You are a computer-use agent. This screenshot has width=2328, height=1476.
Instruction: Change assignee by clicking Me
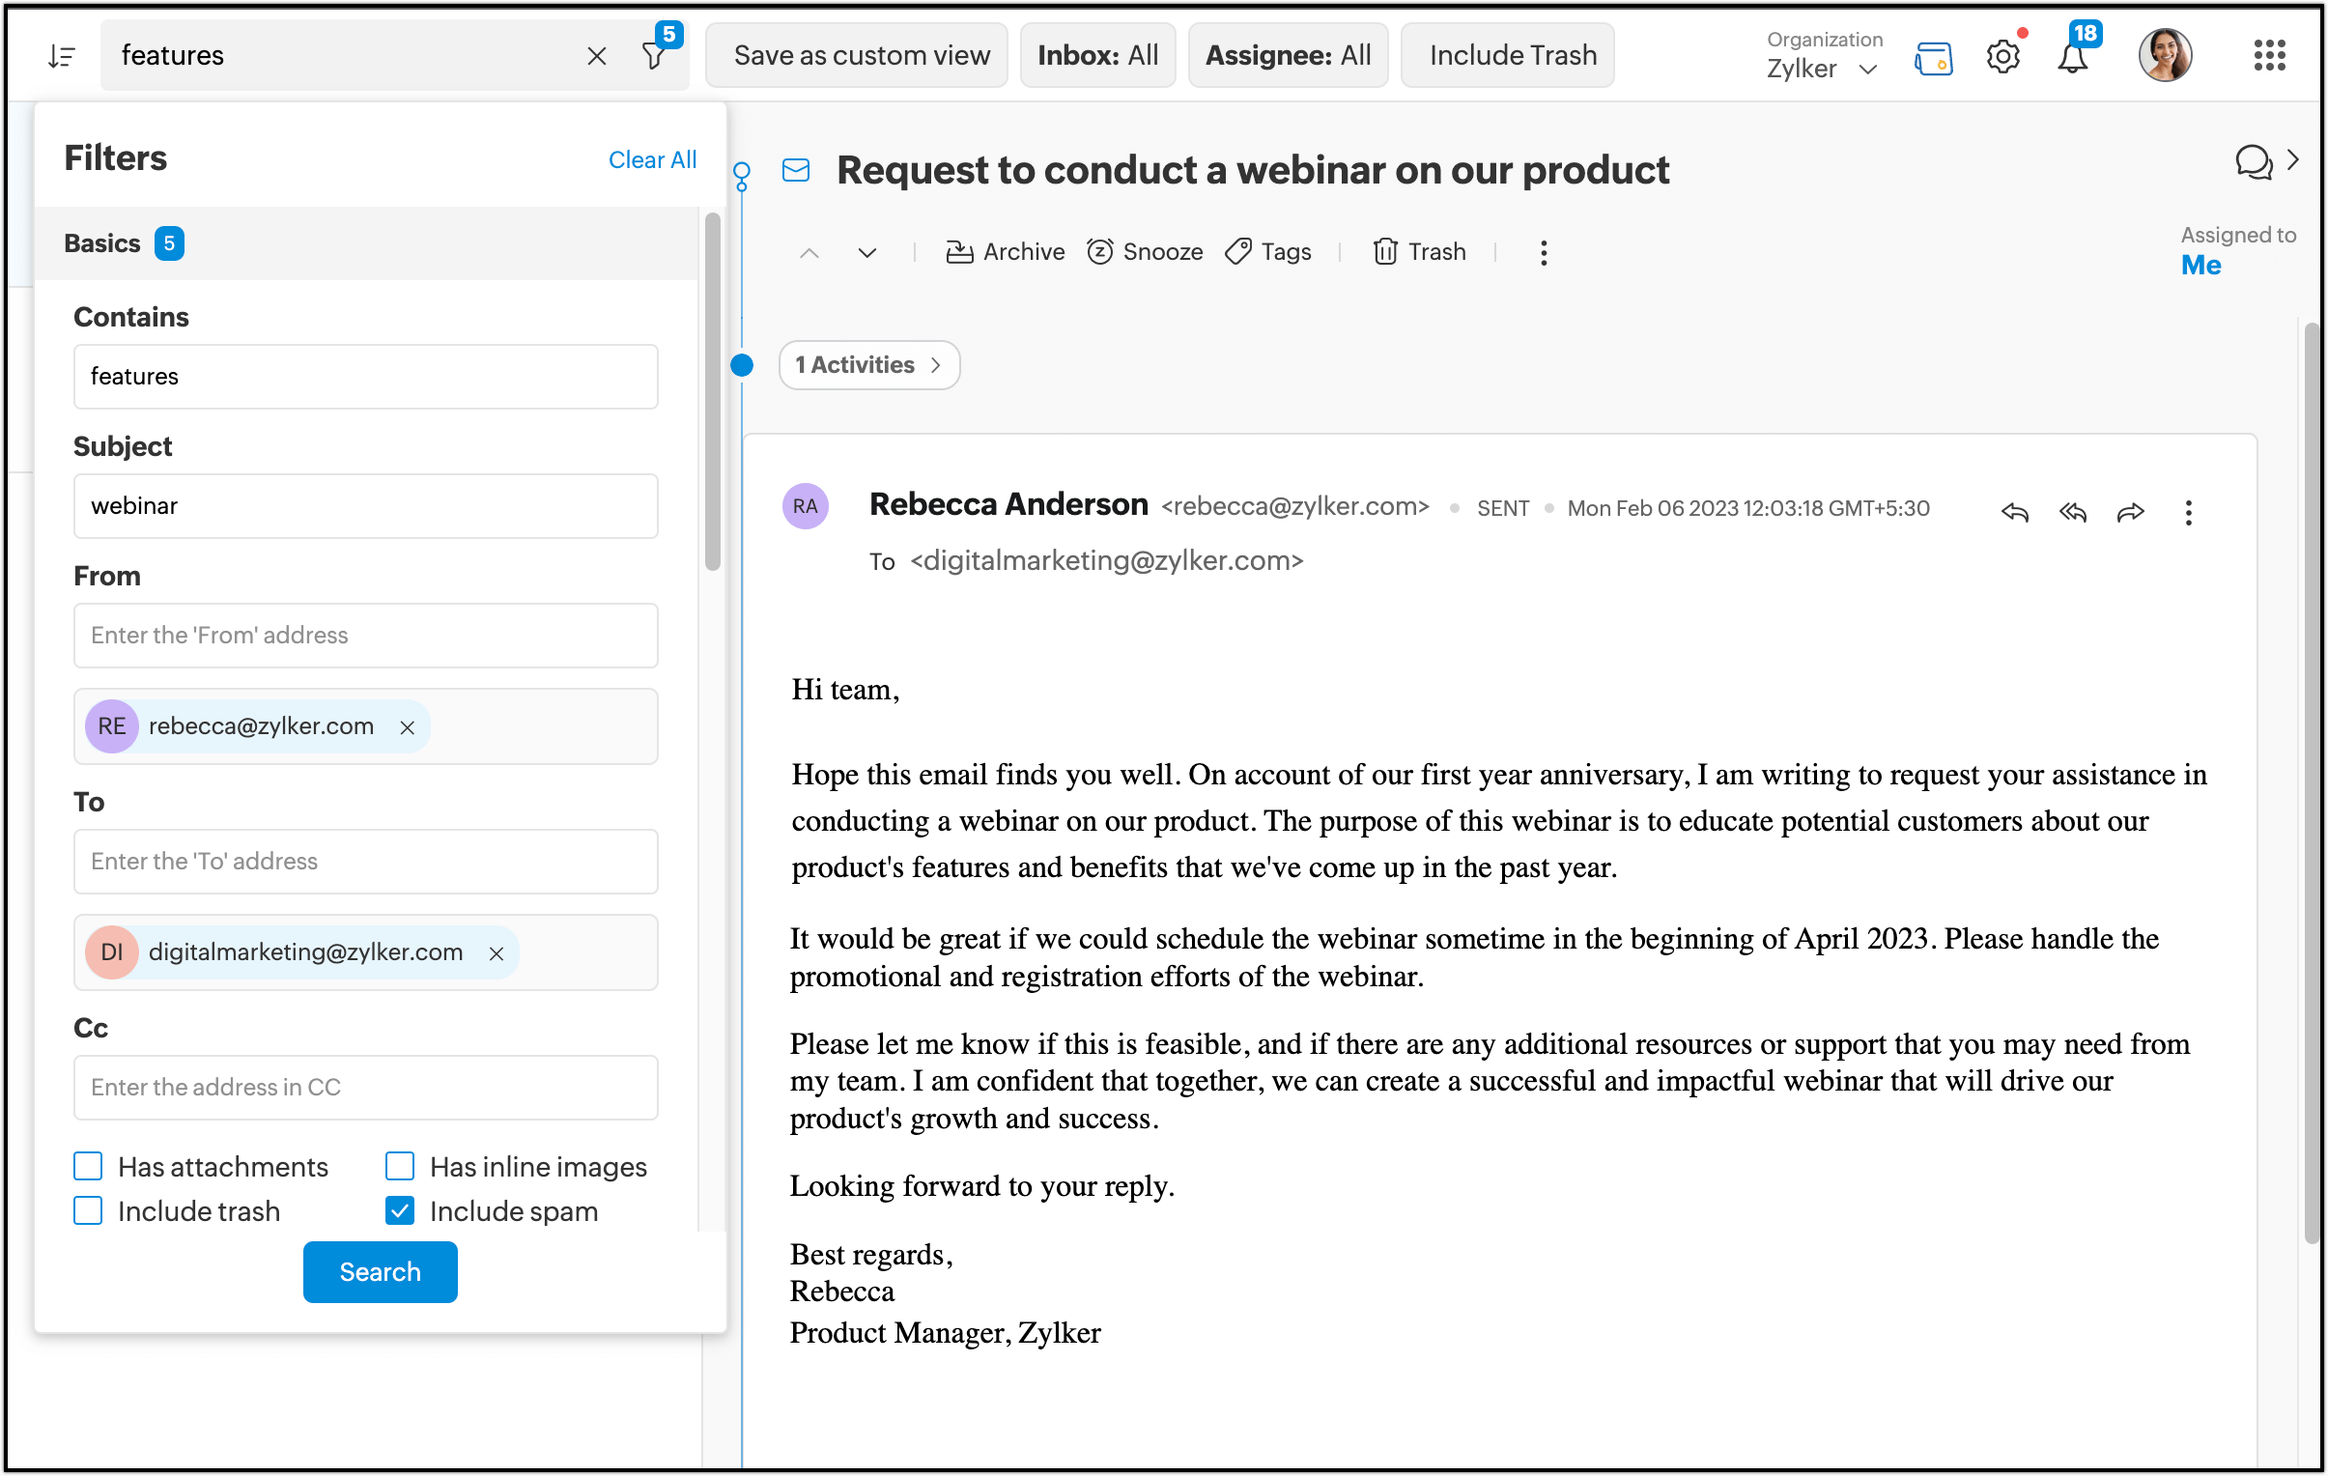(2200, 266)
